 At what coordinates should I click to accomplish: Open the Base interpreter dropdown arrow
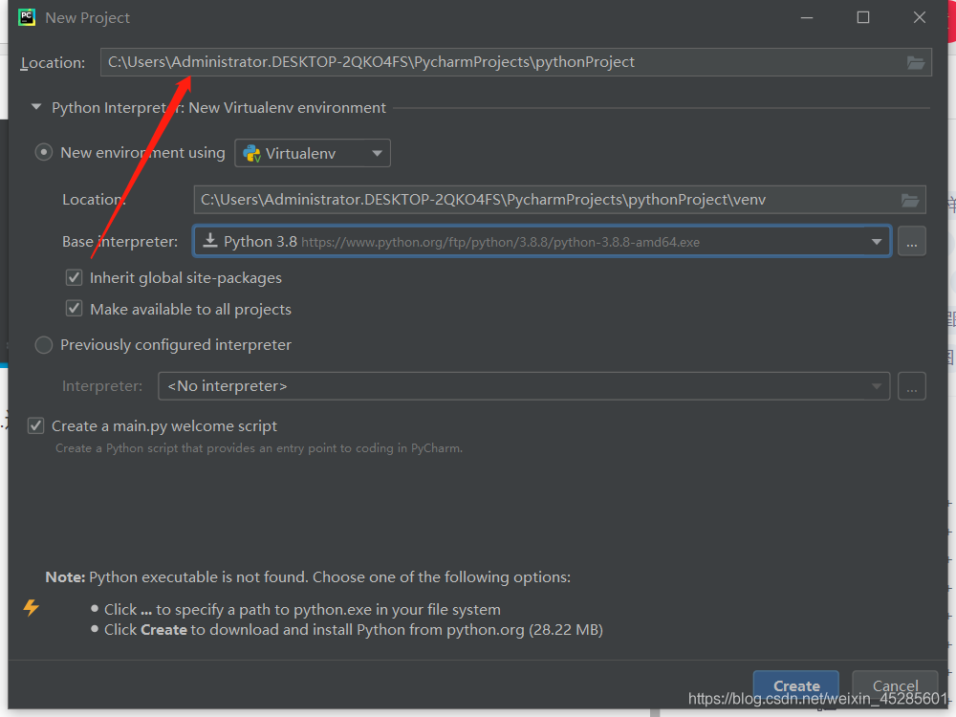click(x=876, y=242)
